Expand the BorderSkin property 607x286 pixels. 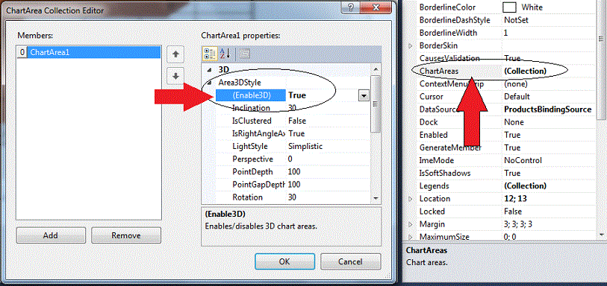(x=411, y=46)
